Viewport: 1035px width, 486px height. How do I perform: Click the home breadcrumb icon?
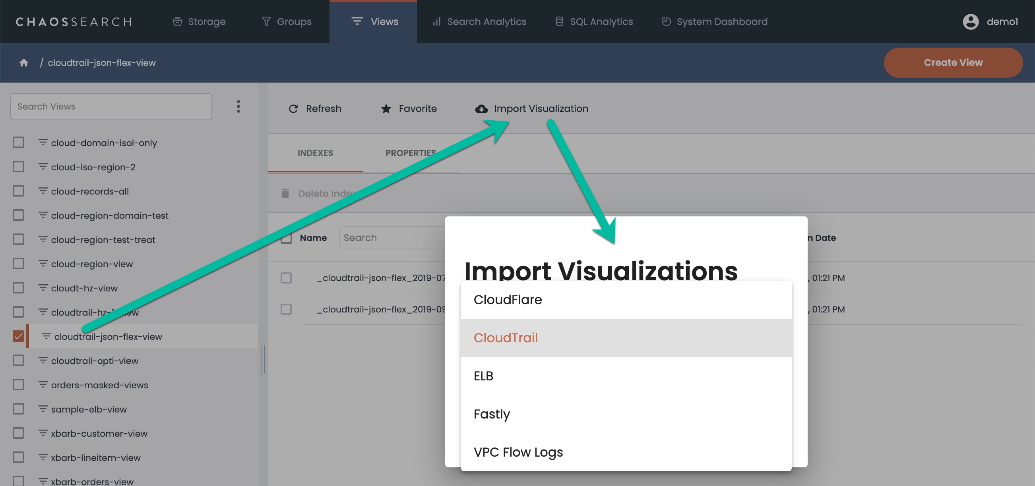click(24, 63)
